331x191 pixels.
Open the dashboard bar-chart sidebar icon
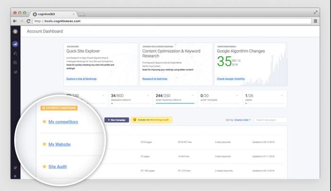[15, 44]
